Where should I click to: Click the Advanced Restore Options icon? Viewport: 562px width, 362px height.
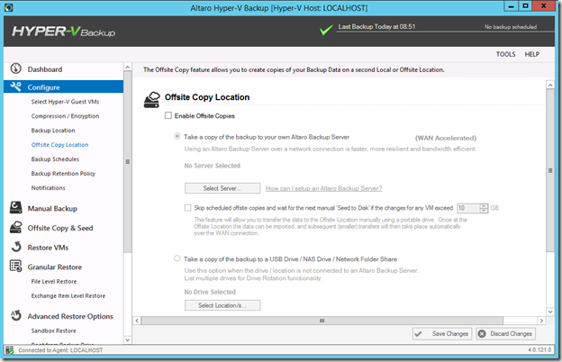[16, 315]
